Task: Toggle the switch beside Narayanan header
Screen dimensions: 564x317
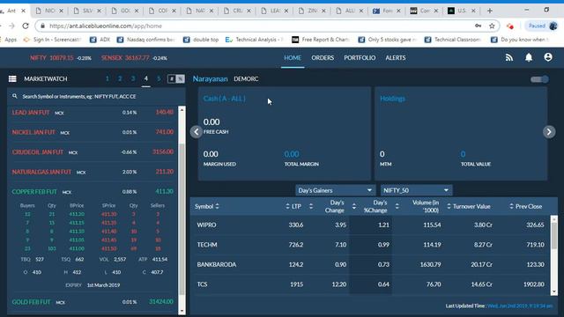Action: [x=539, y=79]
